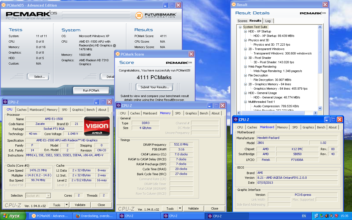Click the CPU-Z CPU window title icon

click(x=5, y=102)
